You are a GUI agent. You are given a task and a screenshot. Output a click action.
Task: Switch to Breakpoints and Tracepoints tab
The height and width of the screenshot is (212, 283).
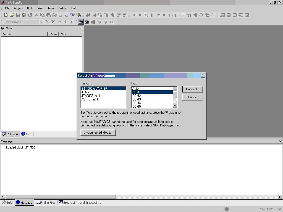[80, 203]
